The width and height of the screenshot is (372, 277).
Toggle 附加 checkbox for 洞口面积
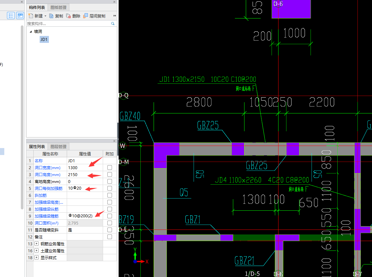pos(110,223)
